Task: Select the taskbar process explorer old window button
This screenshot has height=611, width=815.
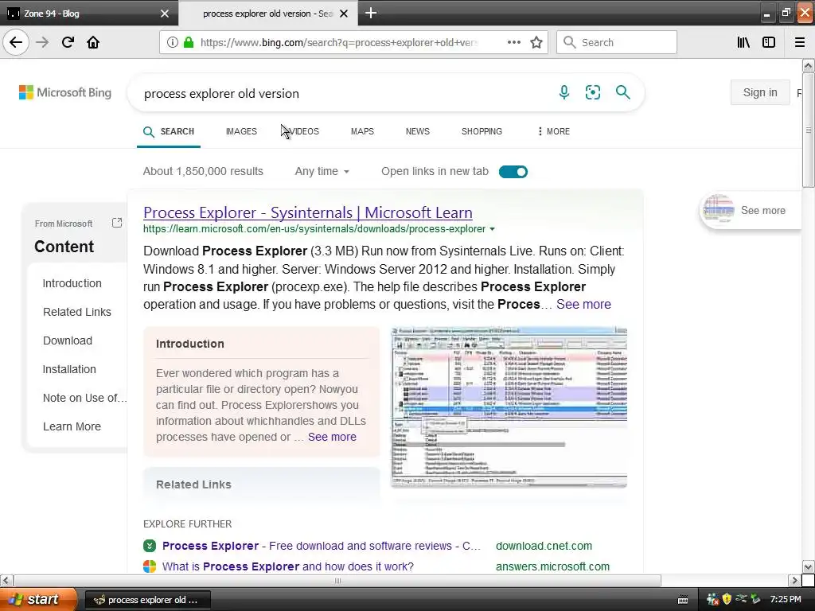Action: click(147, 600)
